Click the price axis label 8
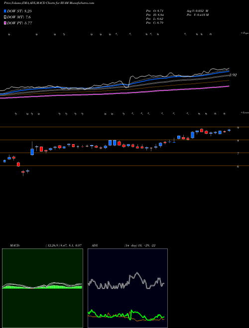This screenshot has width=249, height=328. coord(238,141)
